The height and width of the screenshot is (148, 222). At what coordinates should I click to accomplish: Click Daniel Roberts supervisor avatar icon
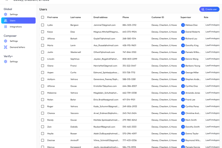(x=183, y=32)
